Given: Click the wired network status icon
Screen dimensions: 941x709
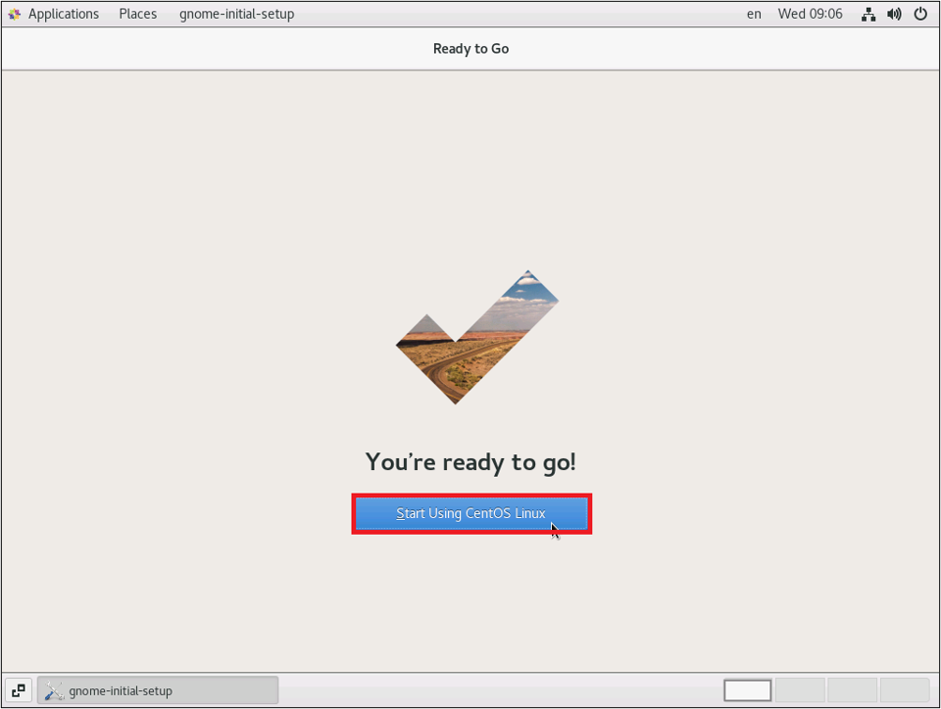Looking at the screenshot, I should tap(868, 14).
